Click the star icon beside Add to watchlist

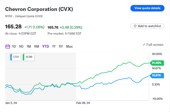[135, 26]
